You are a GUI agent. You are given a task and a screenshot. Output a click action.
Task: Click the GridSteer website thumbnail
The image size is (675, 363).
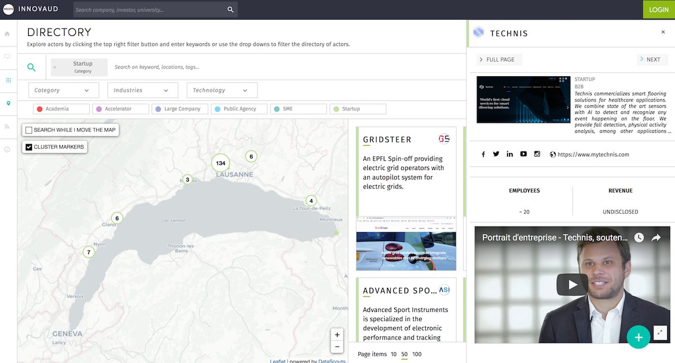[x=406, y=243]
